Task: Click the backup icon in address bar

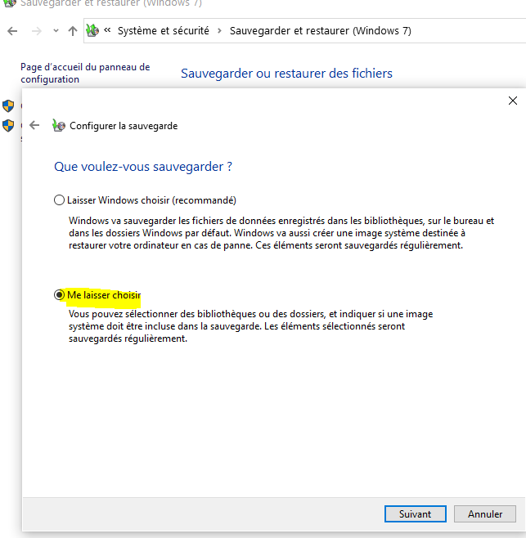Action: (x=92, y=30)
